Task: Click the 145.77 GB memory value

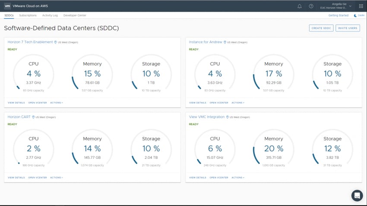Action: 92,158
